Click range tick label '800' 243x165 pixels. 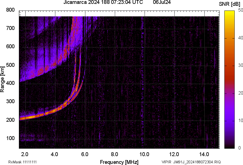tap(10, 10)
